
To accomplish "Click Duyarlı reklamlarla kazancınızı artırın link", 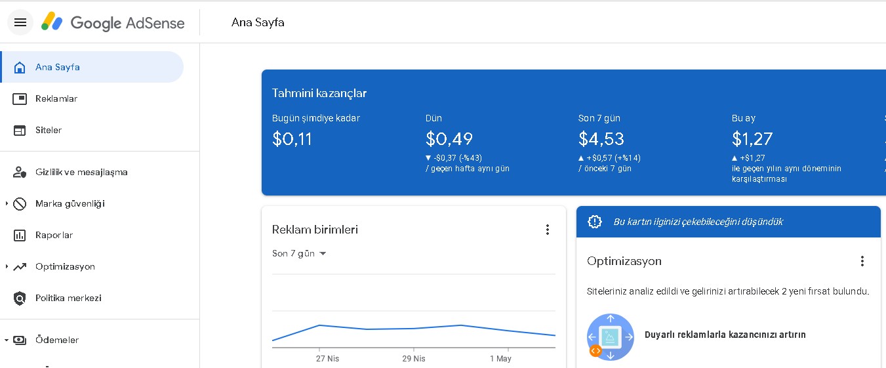I will coord(725,335).
